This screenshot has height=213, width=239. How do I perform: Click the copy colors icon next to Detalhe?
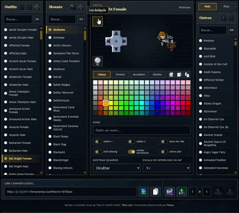[179, 74]
